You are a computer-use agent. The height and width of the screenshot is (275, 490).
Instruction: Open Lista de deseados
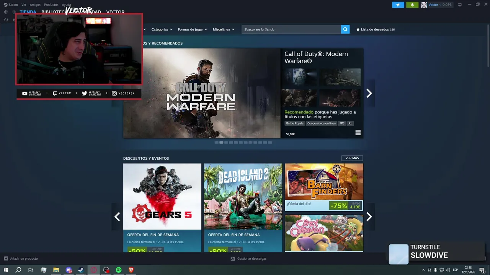[x=375, y=29]
